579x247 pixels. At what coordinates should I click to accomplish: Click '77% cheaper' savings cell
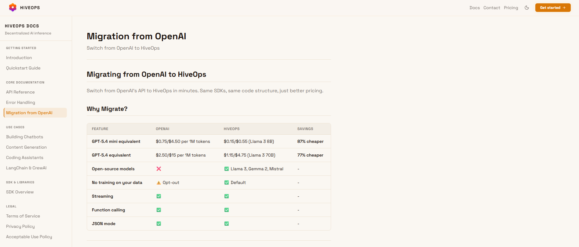point(310,155)
